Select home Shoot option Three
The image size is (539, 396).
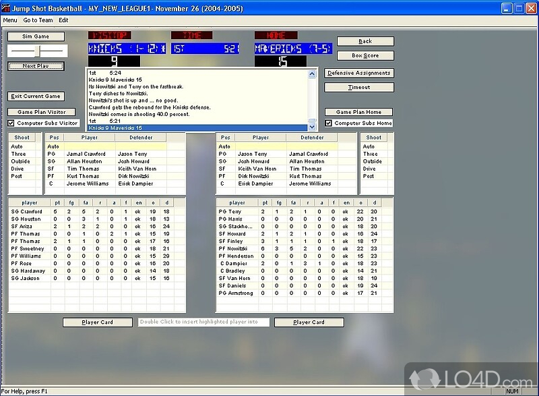pyautogui.click(x=370, y=154)
